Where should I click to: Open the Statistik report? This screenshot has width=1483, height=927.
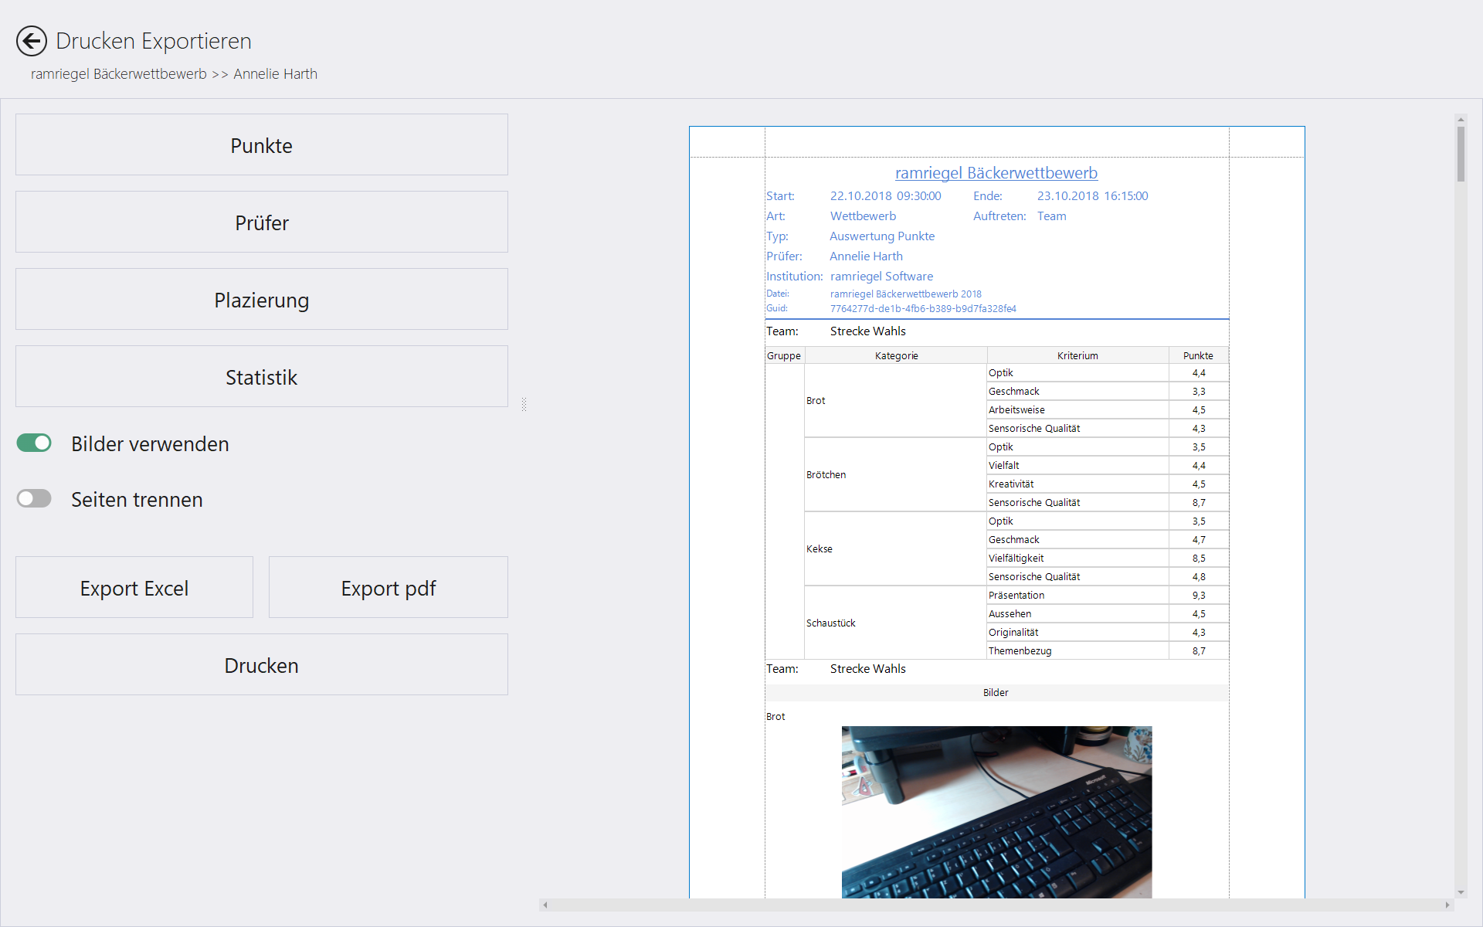coord(261,377)
